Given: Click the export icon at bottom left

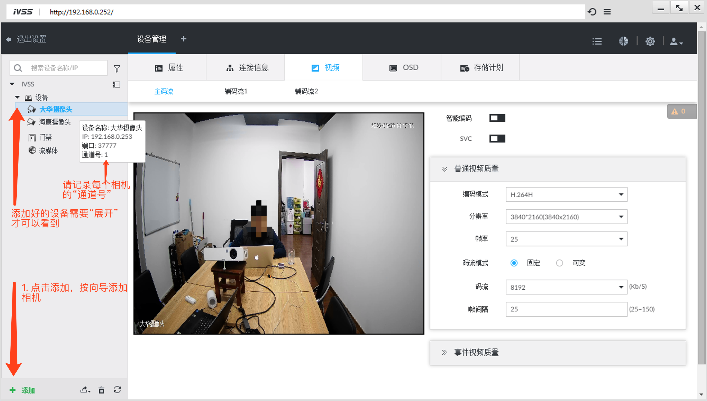Looking at the screenshot, I should pos(85,390).
